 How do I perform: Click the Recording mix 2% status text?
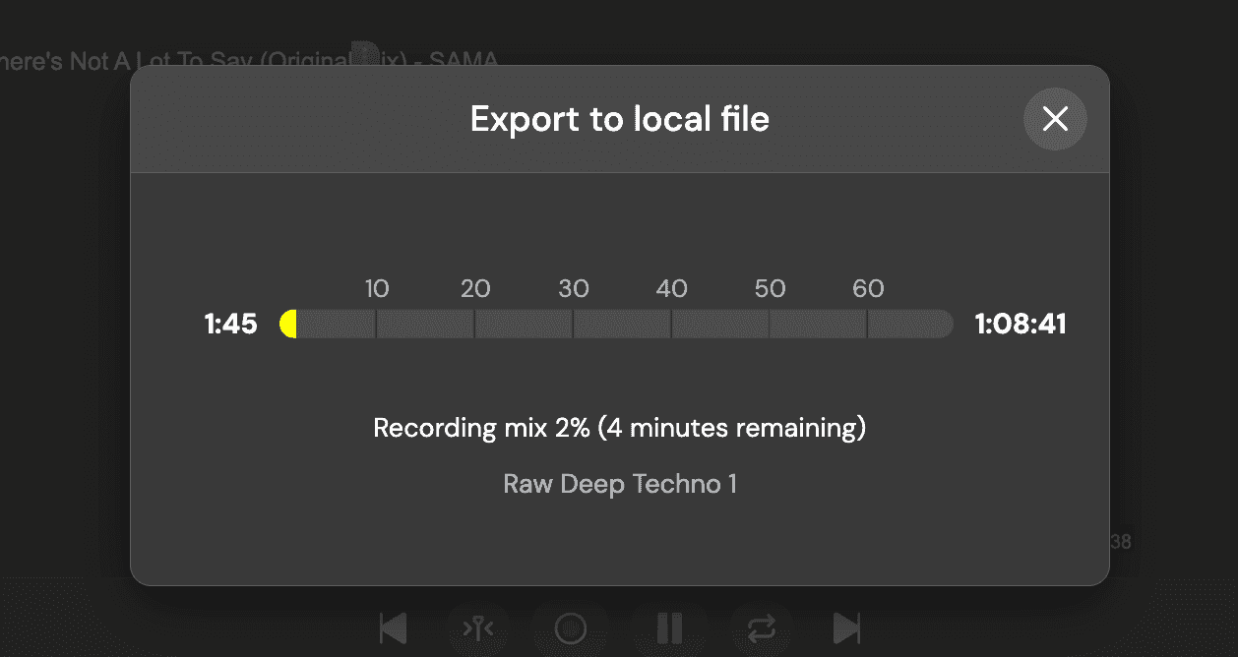[x=619, y=428]
